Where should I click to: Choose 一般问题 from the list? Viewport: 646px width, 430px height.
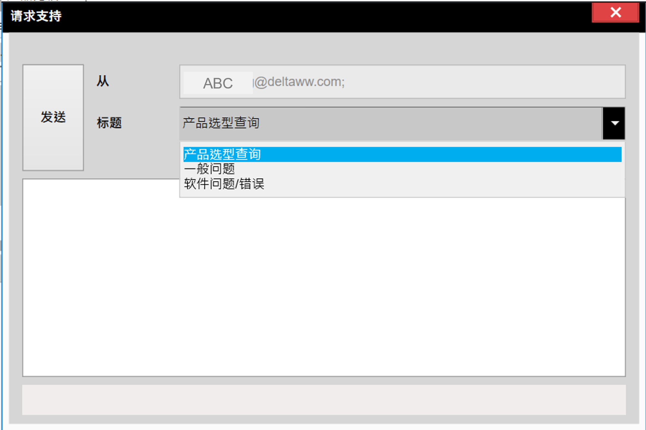(209, 169)
